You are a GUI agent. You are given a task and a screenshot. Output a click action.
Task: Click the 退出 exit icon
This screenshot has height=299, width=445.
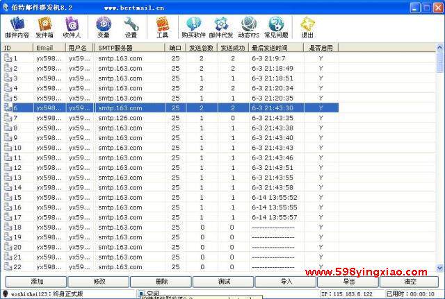307,27
